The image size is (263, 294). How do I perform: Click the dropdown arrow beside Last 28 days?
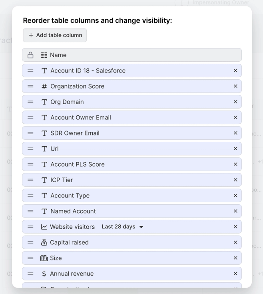pyautogui.click(x=141, y=227)
